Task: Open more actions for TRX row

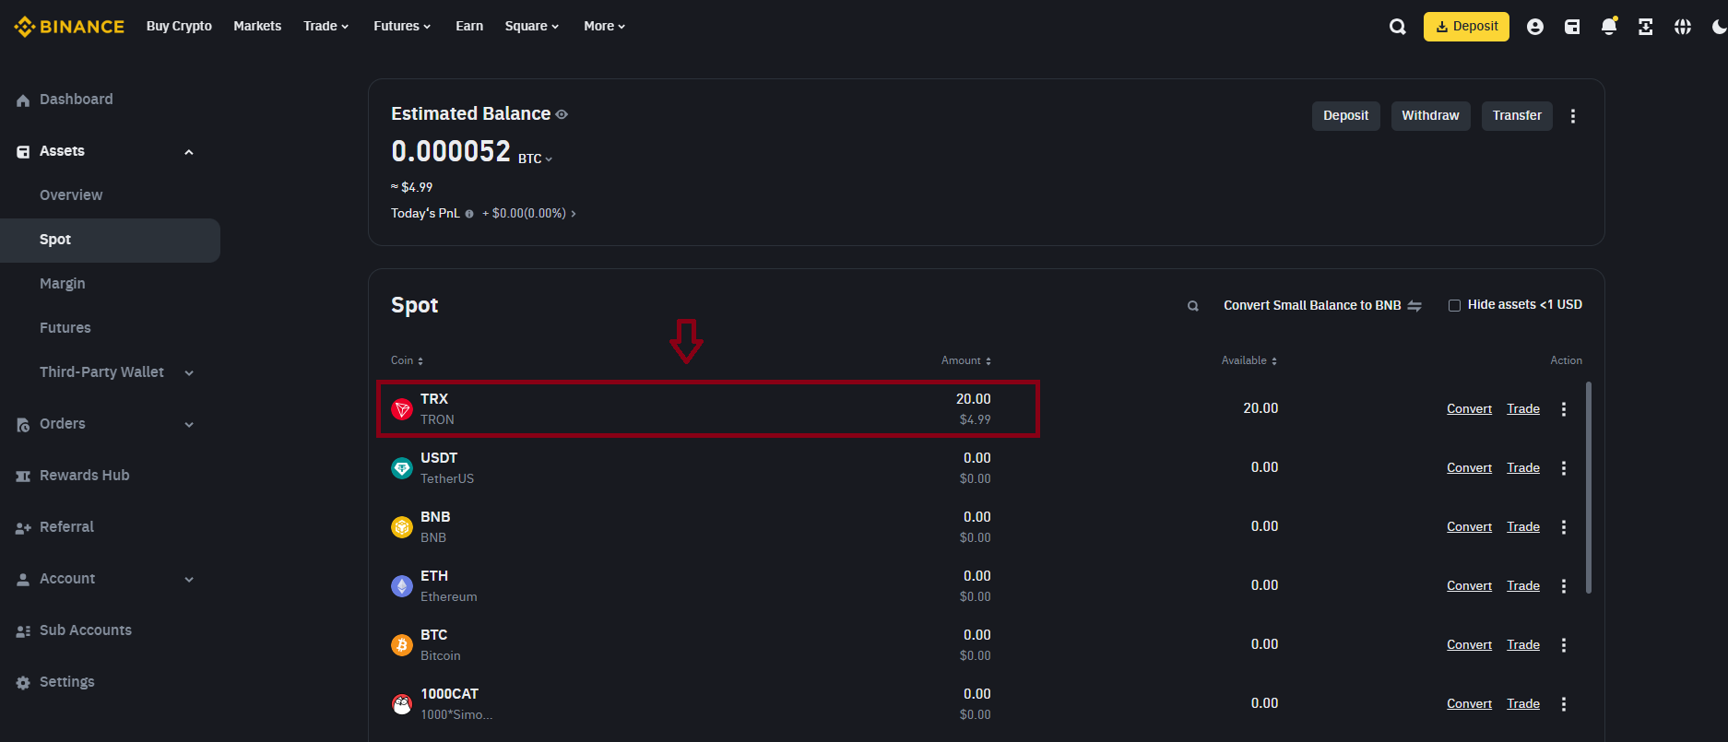Action: point(1564,409)
